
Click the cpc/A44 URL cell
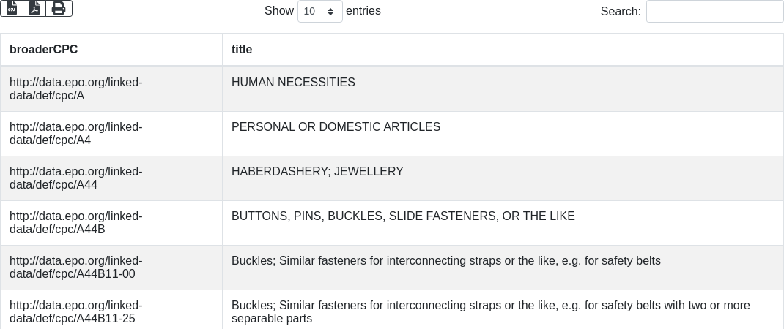pyautogui.click(x=76, y=178)
